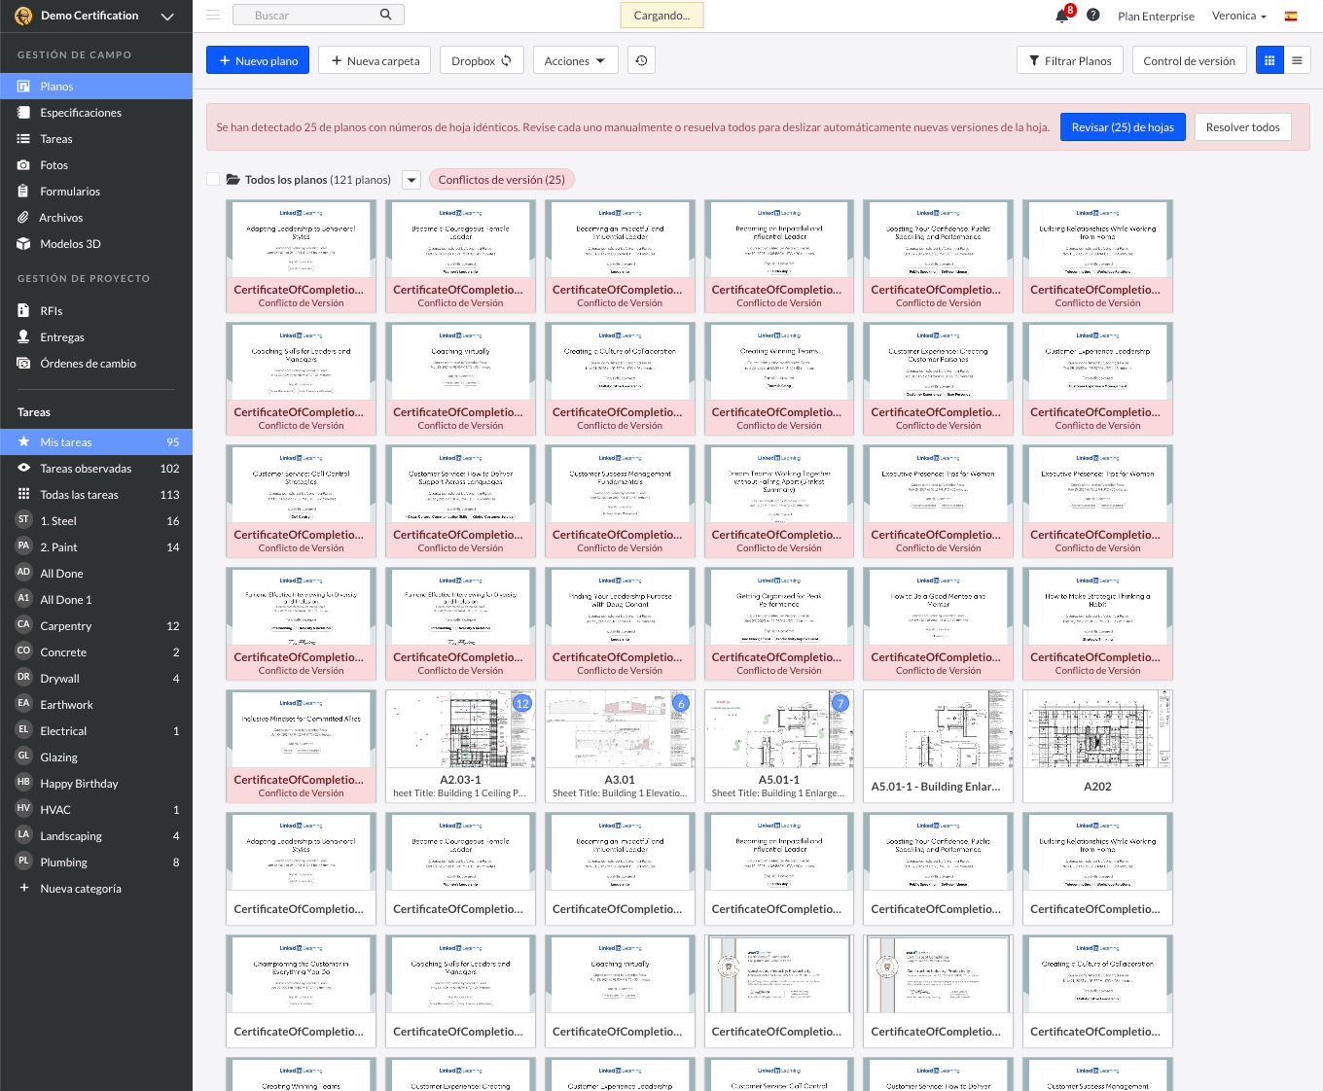Open the Acciones dropdown
Screen dimensions: 1323x1091
tap(575, 60)
